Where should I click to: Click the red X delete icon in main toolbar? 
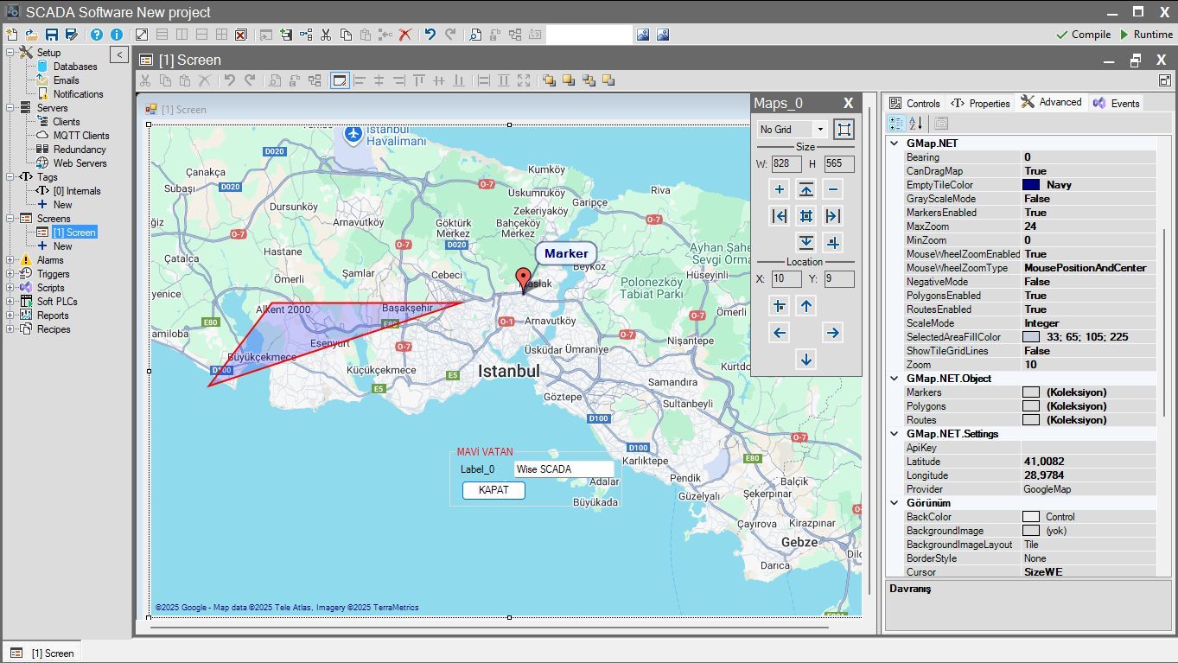[404, 35]
